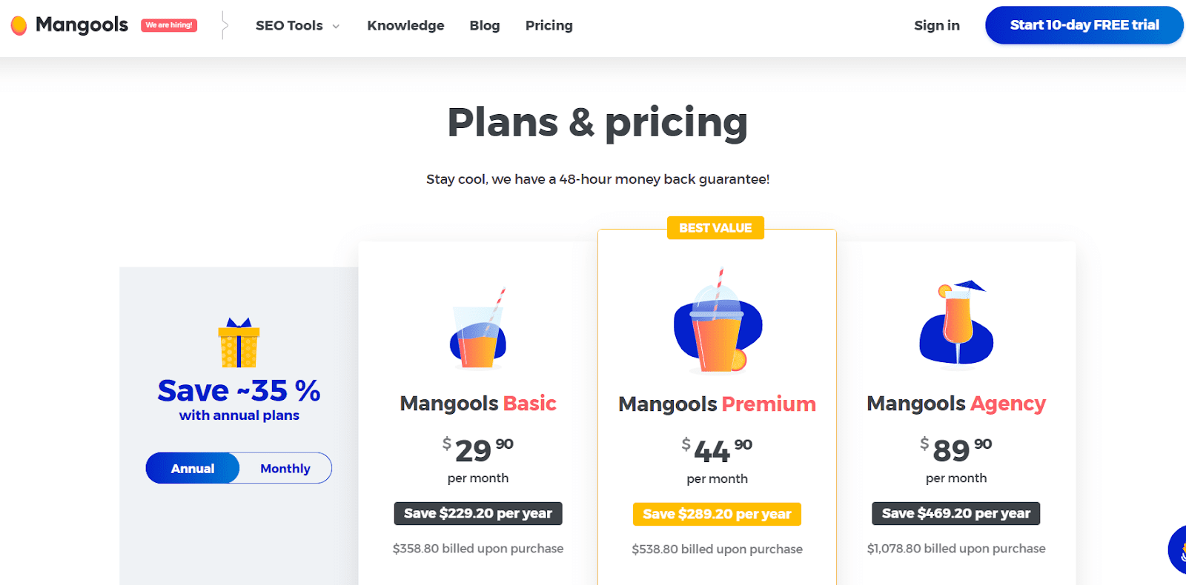Click the gift box icon
The image size is (1186, 585).
(239, 343)
